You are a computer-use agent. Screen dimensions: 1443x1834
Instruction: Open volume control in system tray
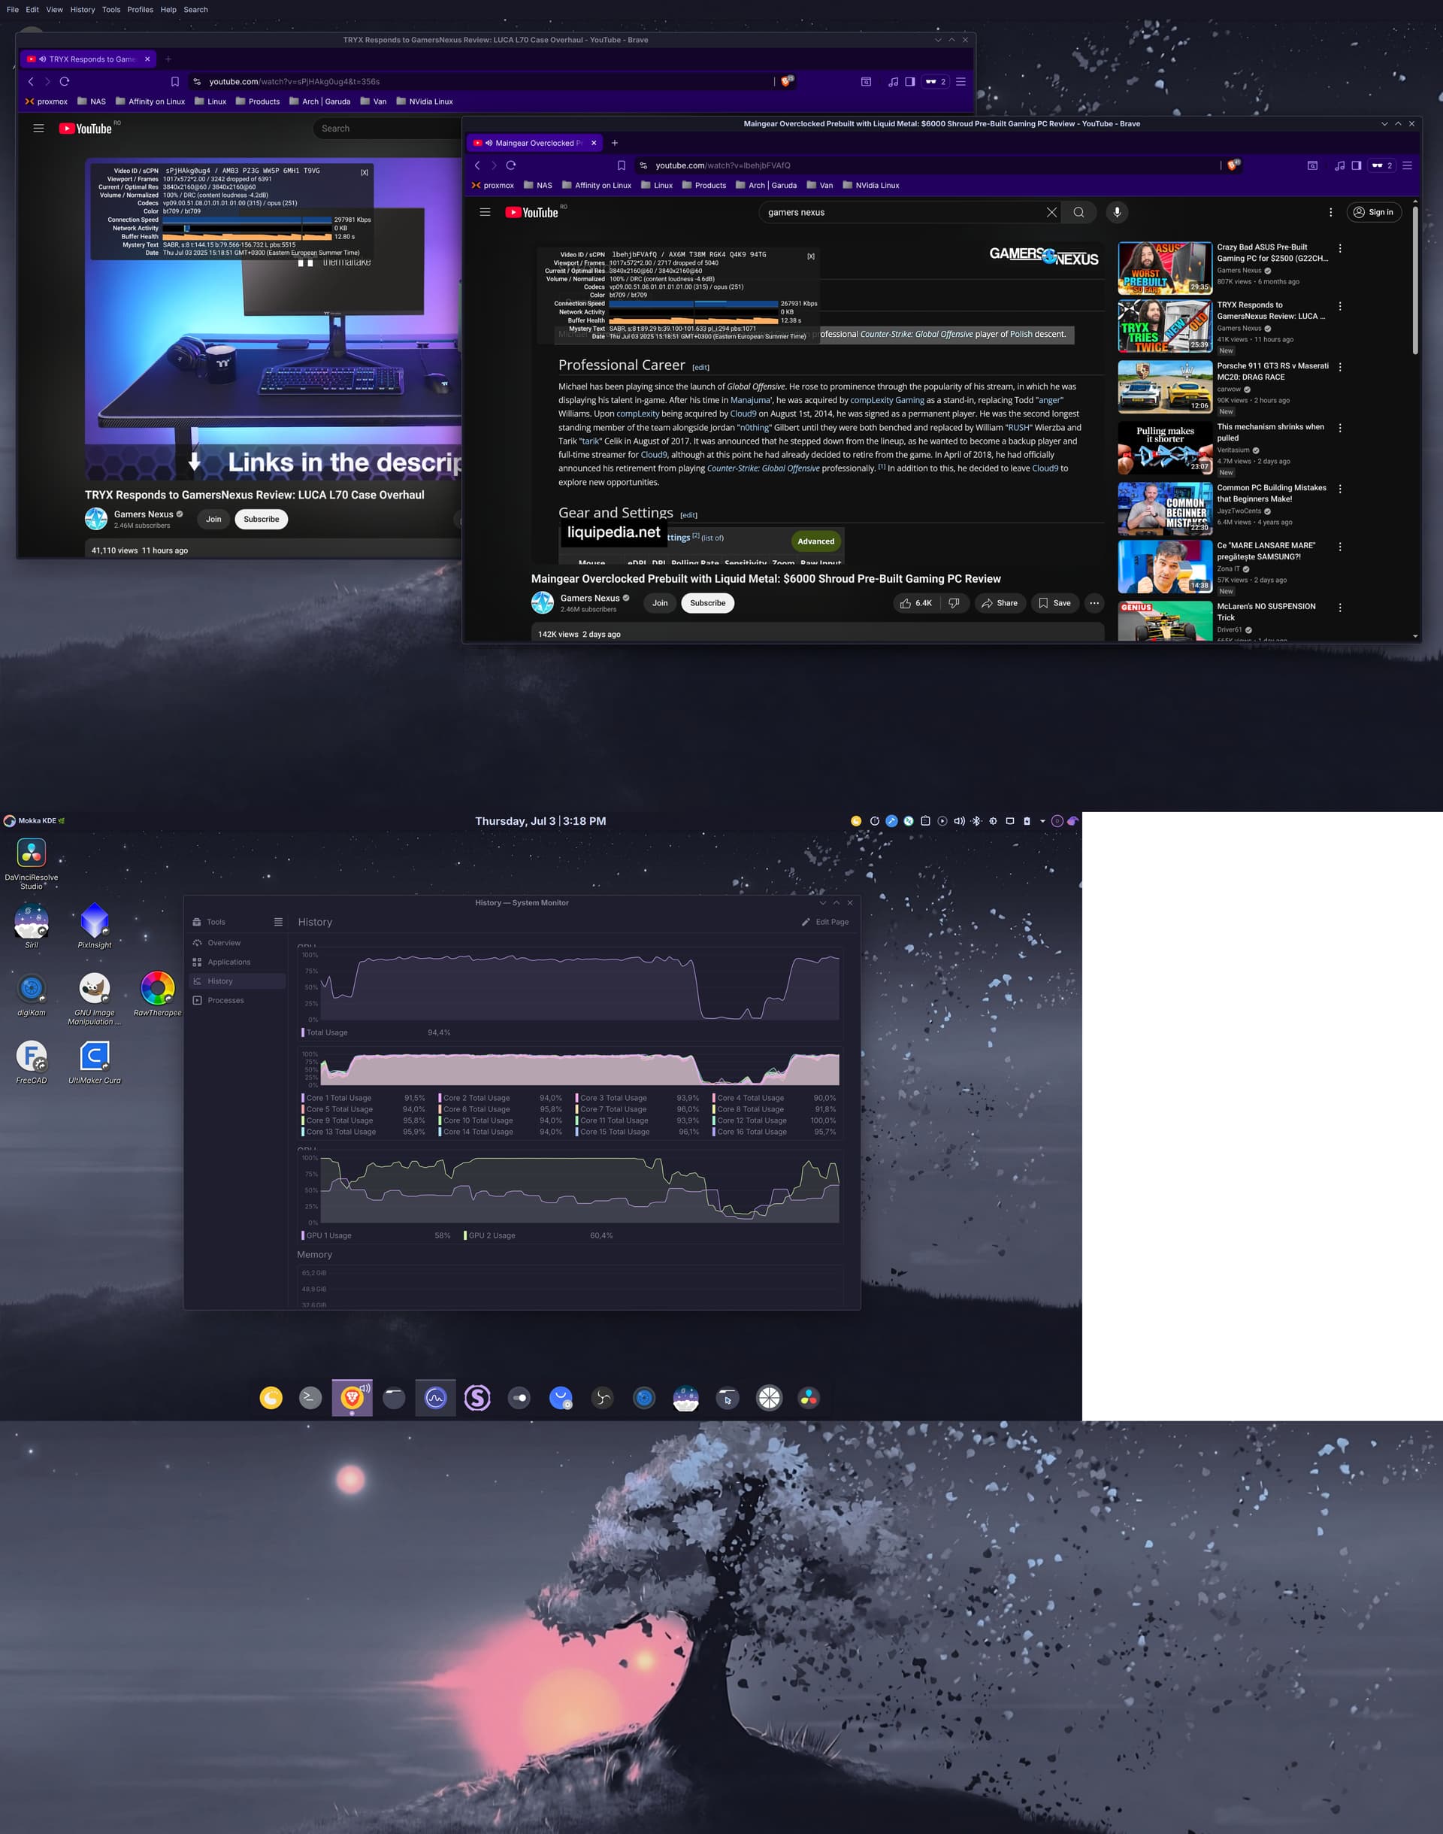[959, 820]
